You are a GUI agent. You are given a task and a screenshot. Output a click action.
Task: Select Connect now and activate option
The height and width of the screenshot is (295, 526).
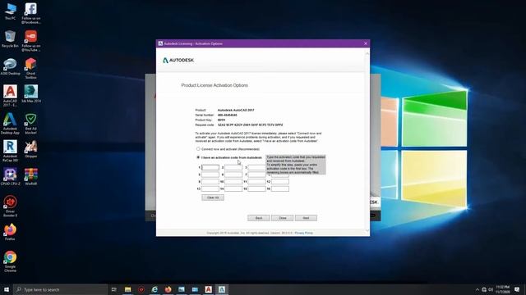click(x=198, y=149)
